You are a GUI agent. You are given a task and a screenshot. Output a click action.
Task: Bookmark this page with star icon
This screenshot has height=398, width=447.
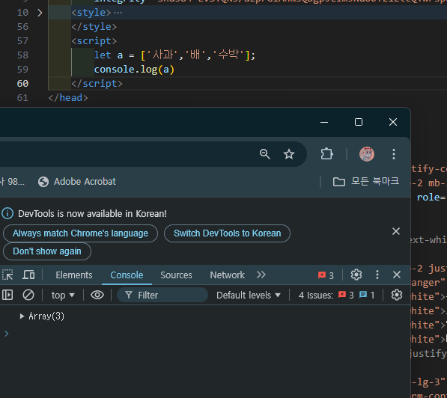point(289,154)
